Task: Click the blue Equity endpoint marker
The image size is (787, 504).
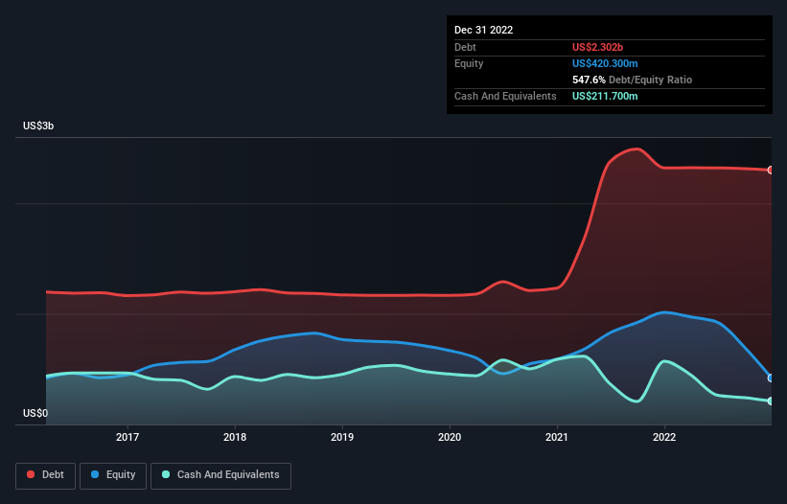Action: (x=771, y=378)
